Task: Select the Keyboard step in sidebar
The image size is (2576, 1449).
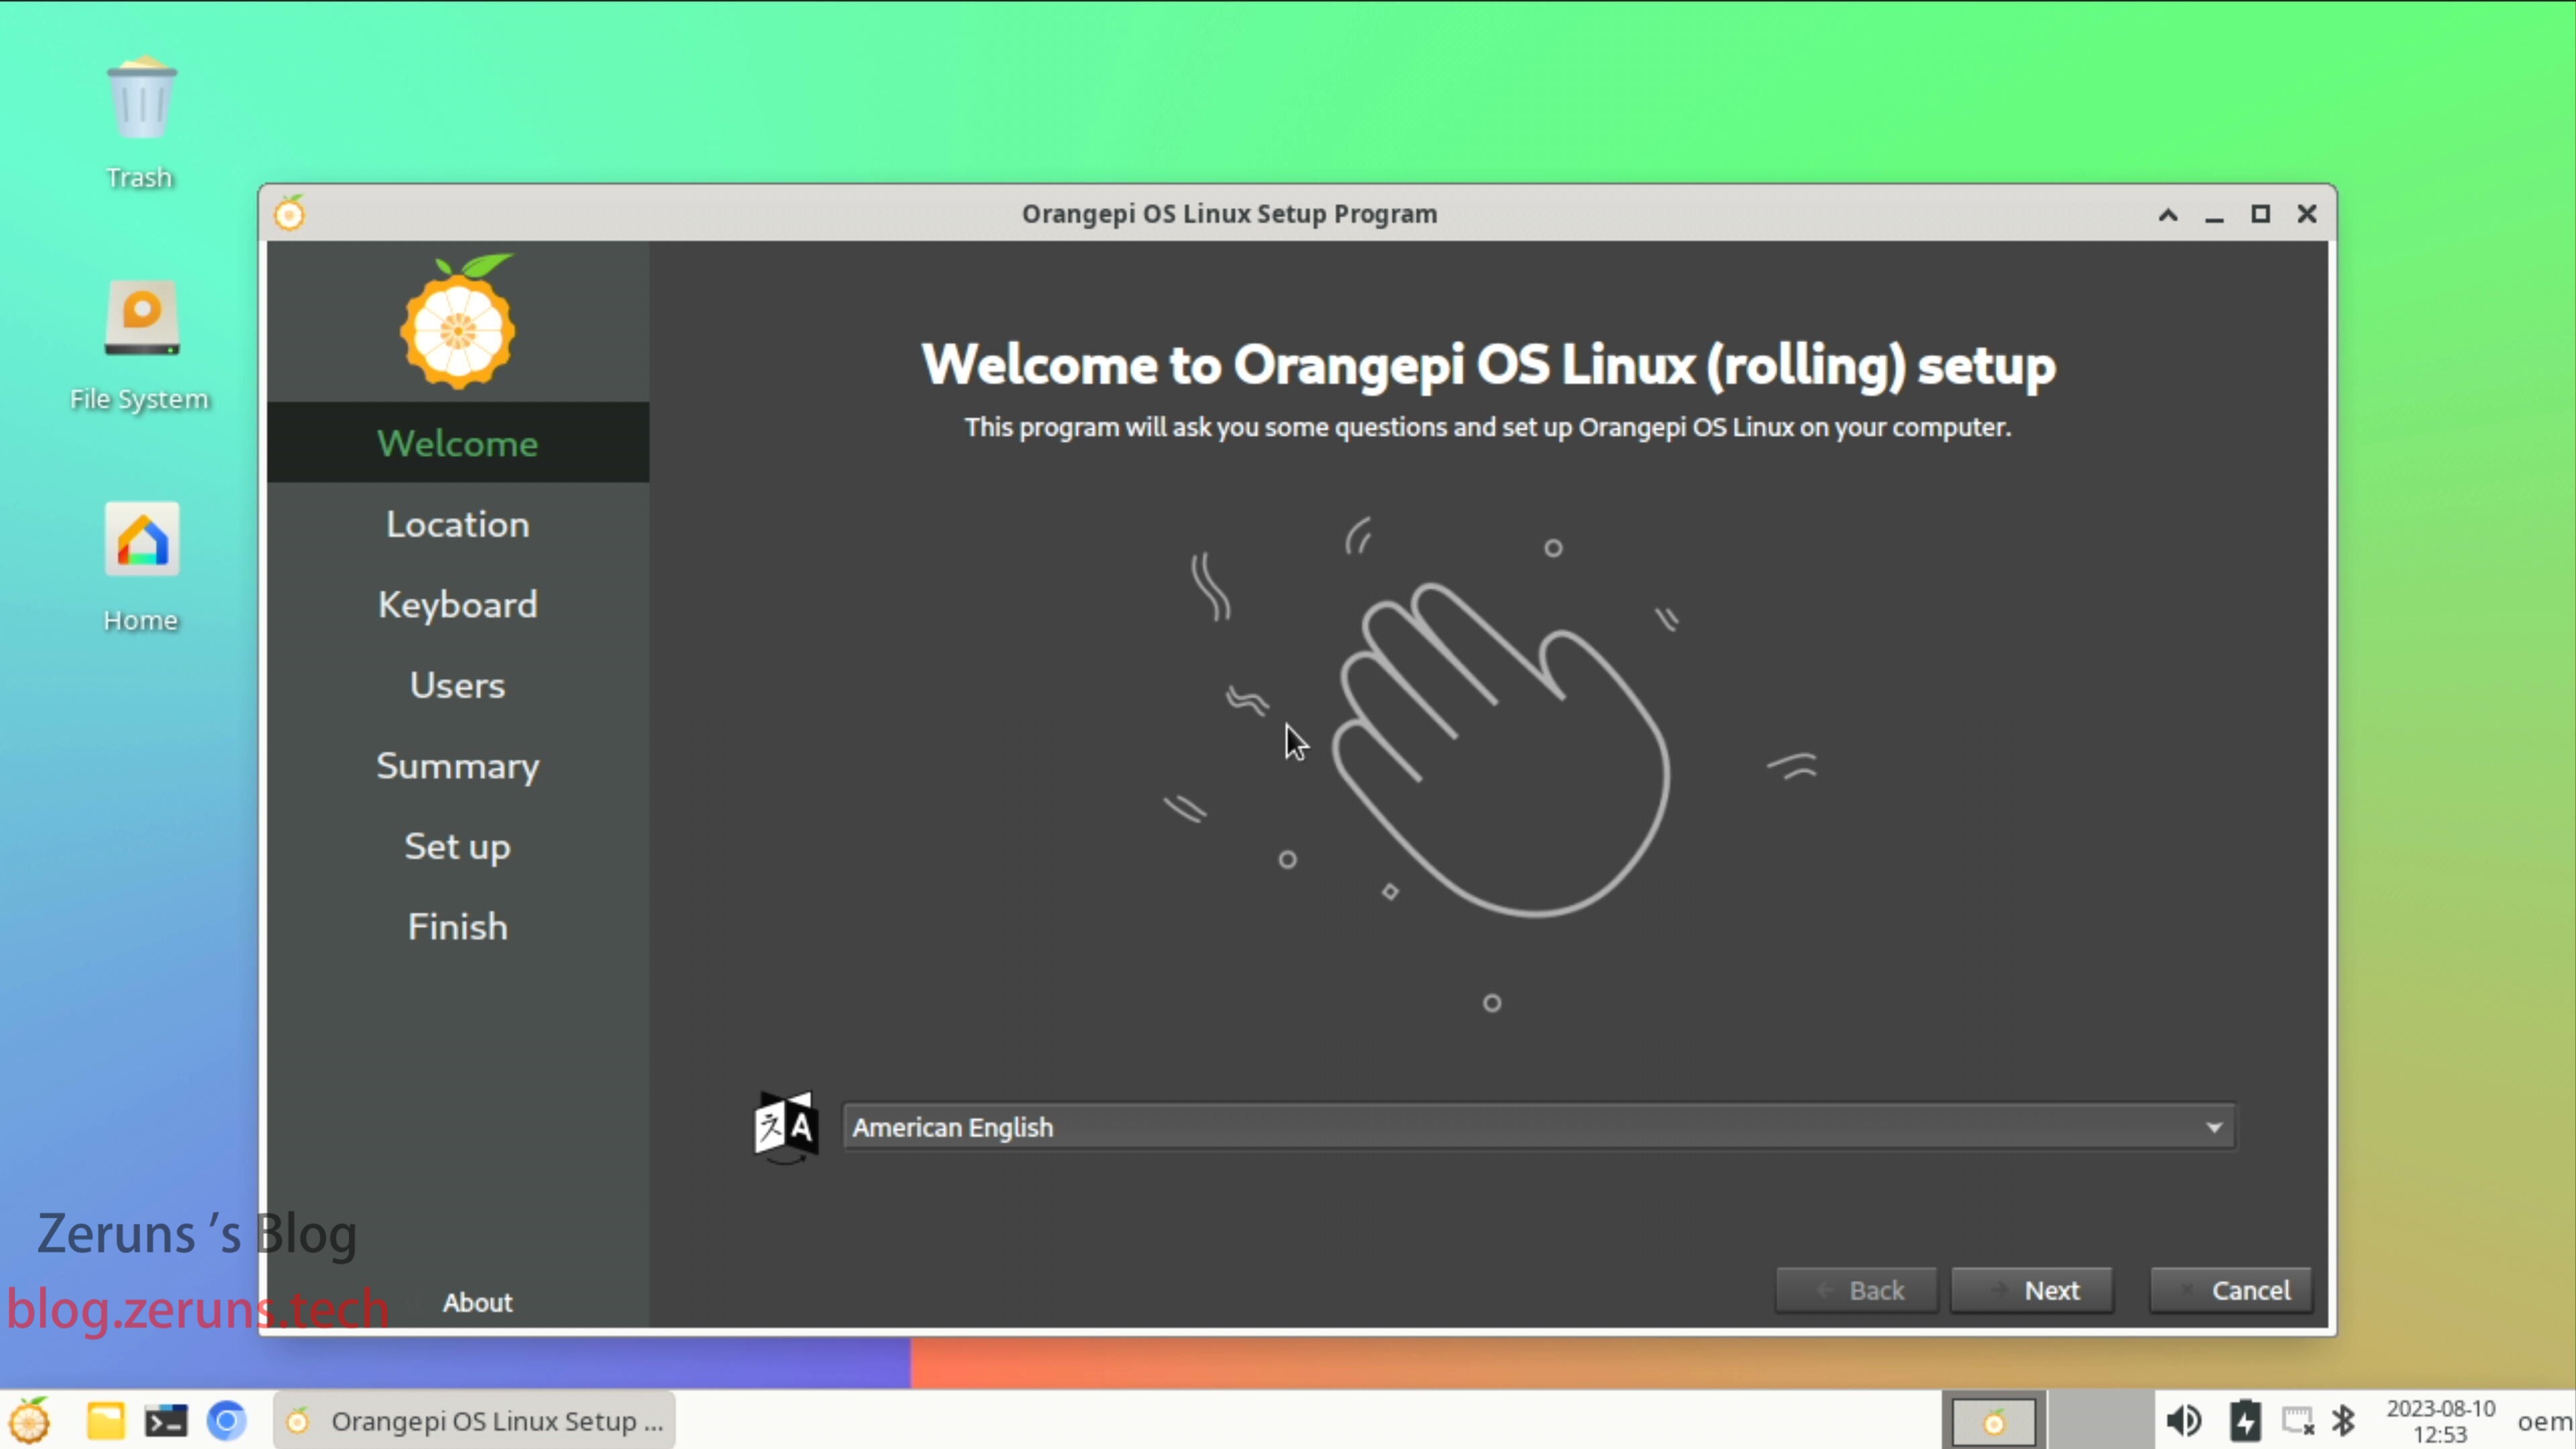Action: [x=458, y=604]
